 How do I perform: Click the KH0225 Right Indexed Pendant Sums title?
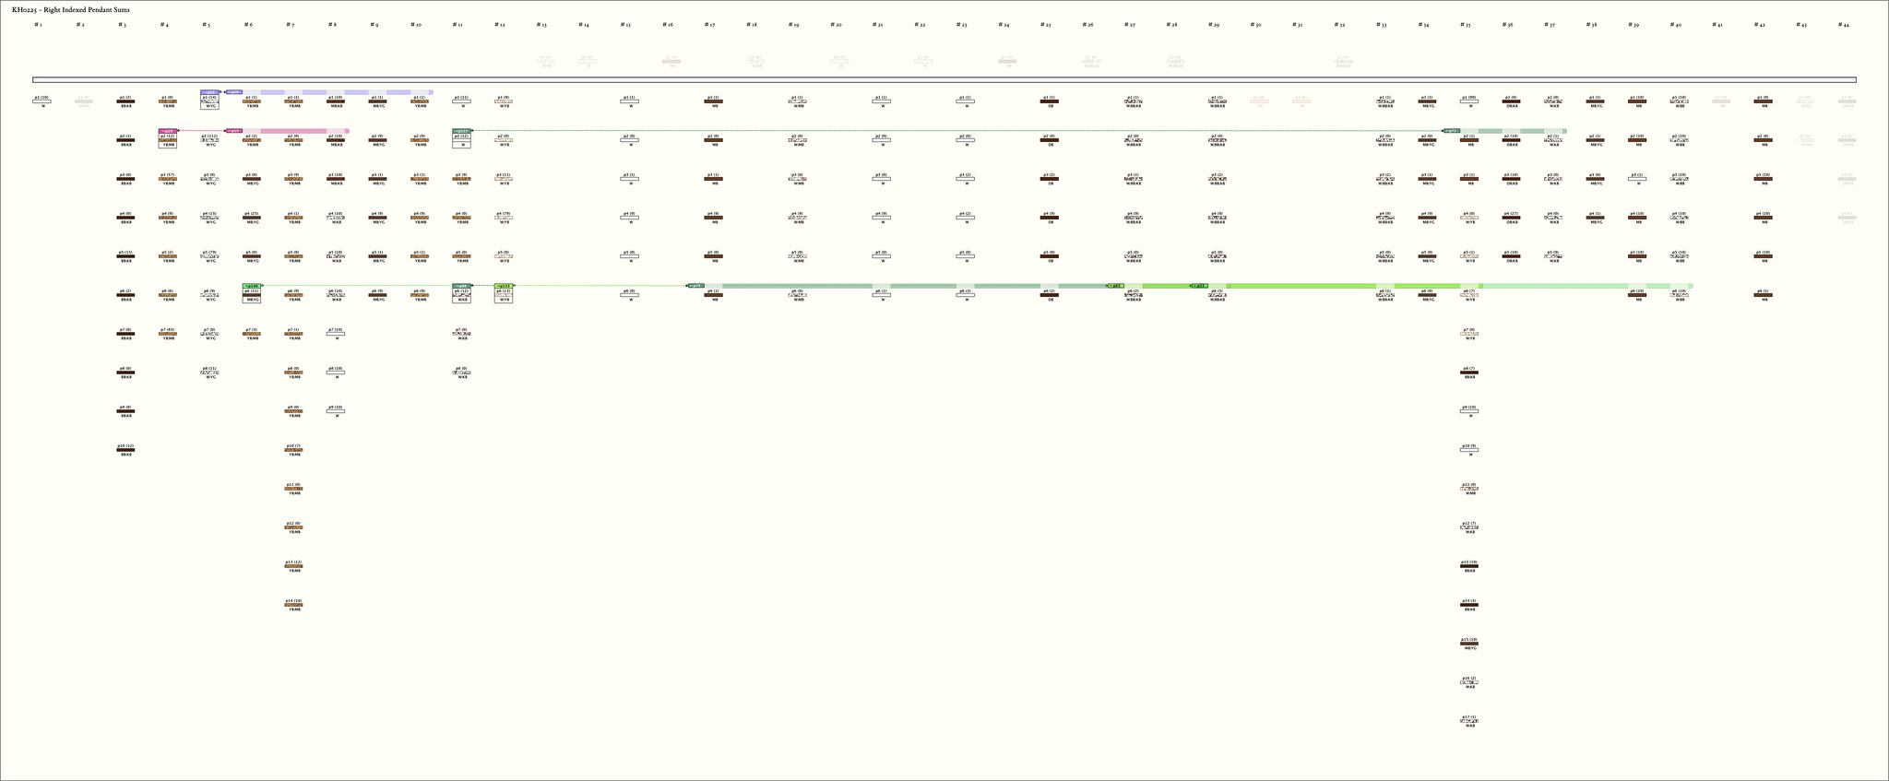(x=71, y=9)
